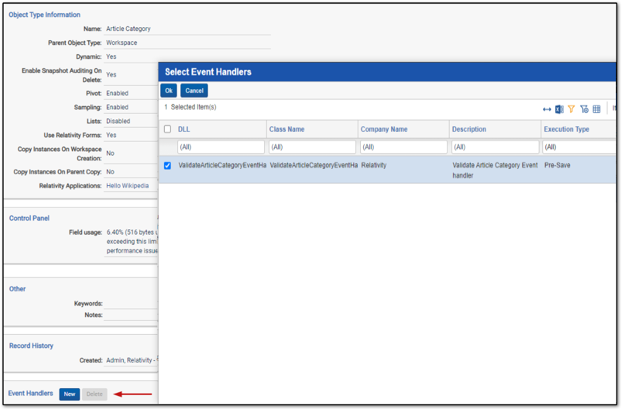Image resolution: width=622 pixels, height=410 pixels.
Task: Click the Ok button in dialog
Action: click(x=169, y=91)
